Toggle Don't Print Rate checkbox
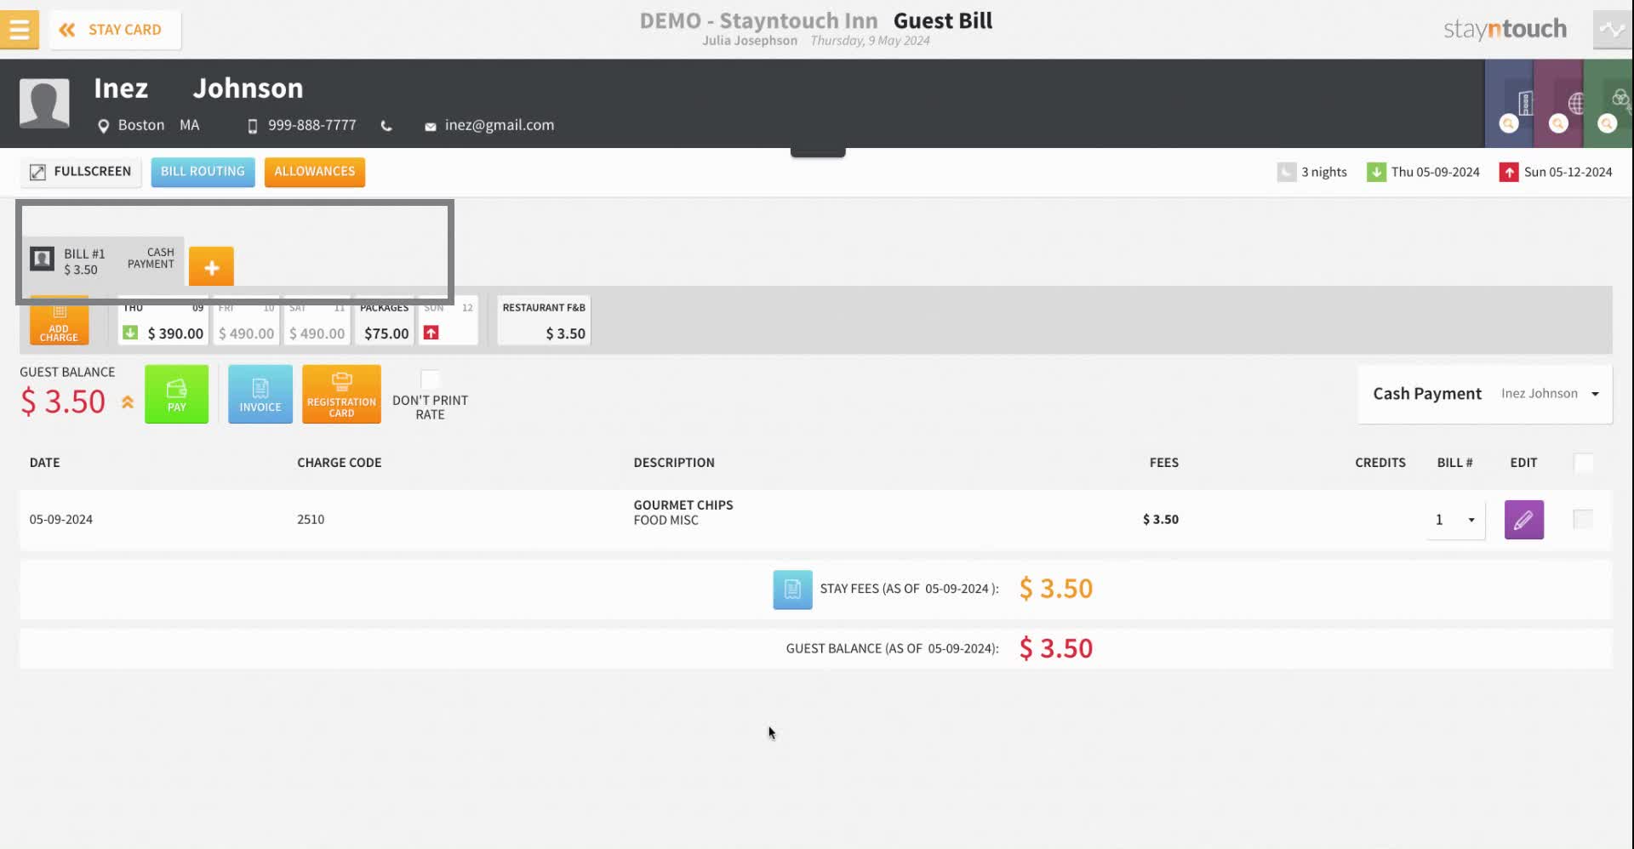The image size is (1634, 849). click(x=431, y=379)
